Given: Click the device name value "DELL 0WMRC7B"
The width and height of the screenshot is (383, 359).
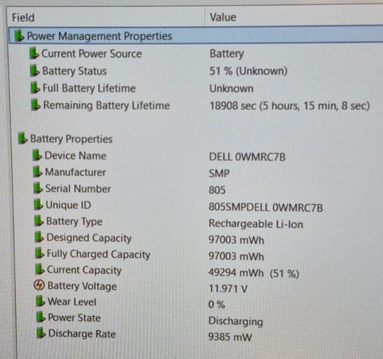Looking at the screenshot, I should coord(247,157).
